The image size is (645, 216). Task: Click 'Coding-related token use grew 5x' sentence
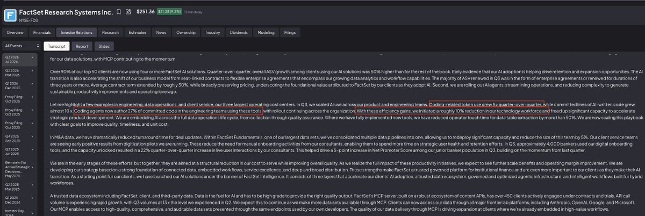[486, 104]
